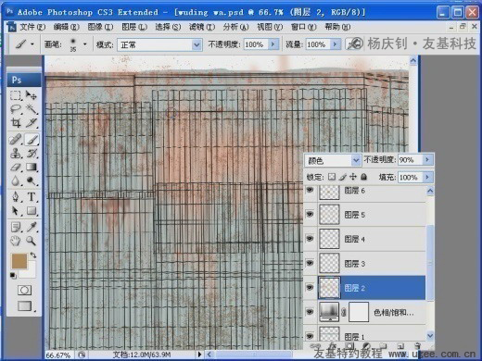
Task: Select the Eraser tool
Action: 16,167
